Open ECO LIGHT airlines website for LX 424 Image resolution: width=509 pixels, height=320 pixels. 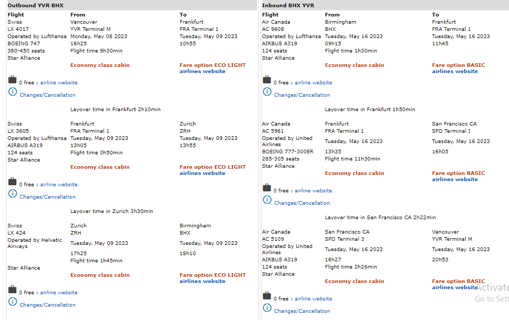coord(202,281)
